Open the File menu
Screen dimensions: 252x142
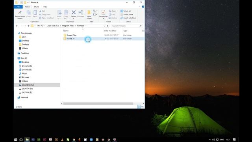(x=18, y=7)
